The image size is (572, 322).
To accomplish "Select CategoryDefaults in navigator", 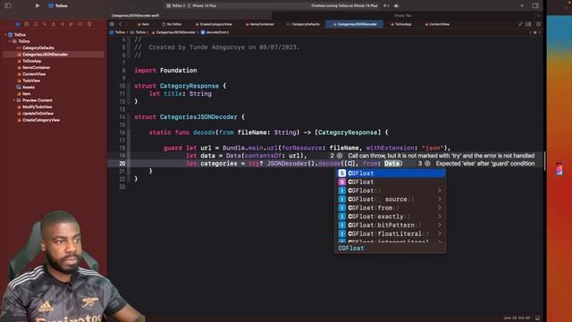I will coord(38,47).
